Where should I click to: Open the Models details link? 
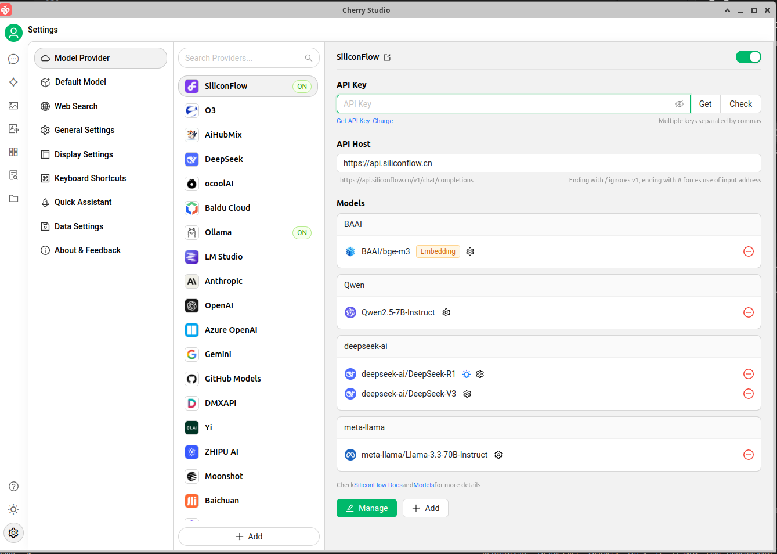click(x=424, y=485)
